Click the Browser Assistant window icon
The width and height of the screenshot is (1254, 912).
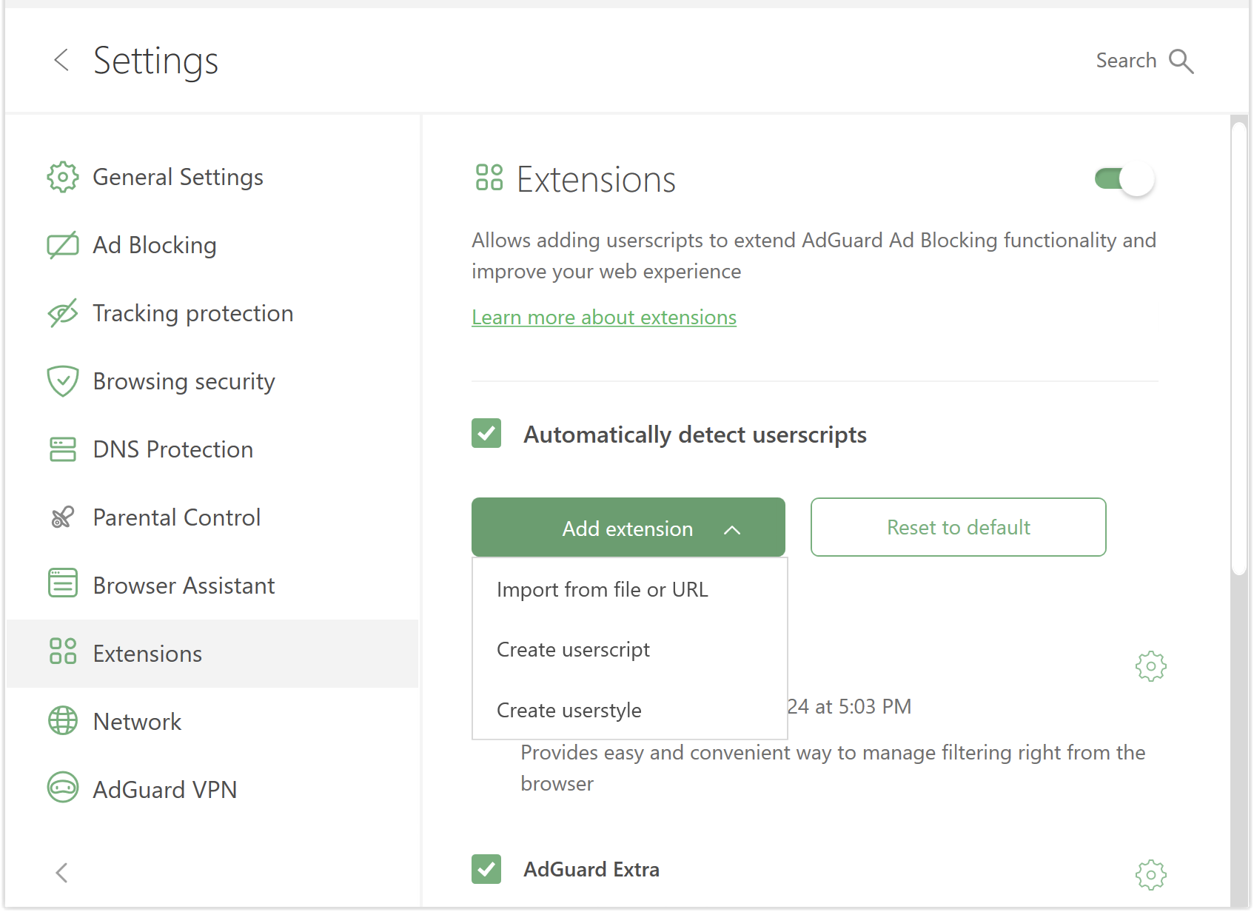point(63,584)
